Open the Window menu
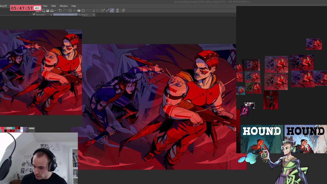The height and width of the screenshot is (184, 327). click(64, 6)
